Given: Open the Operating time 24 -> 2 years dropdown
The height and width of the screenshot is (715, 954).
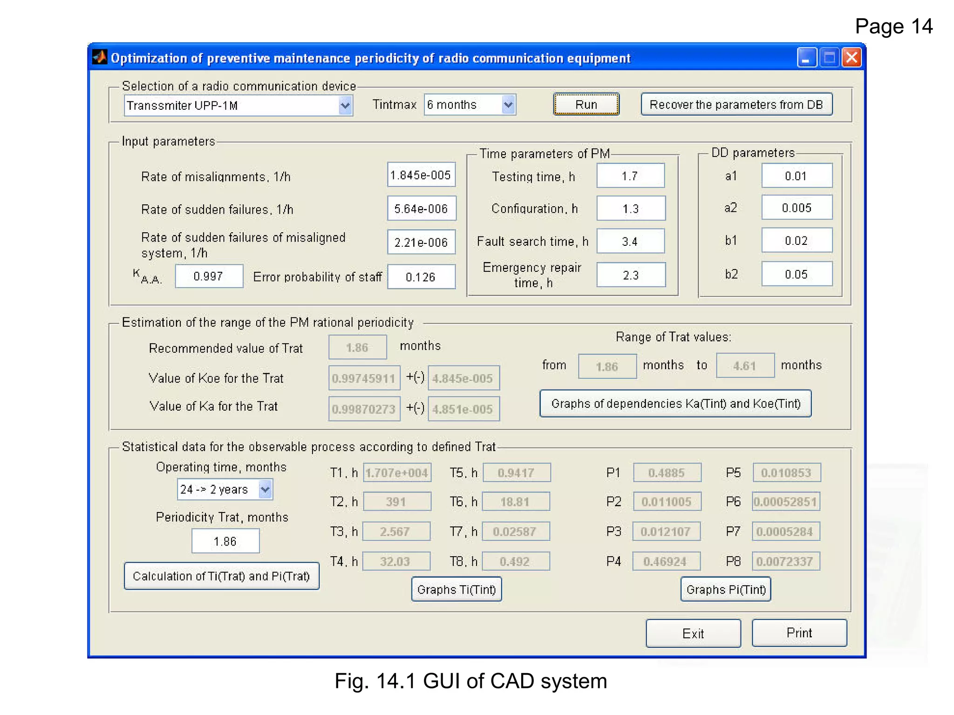Looking at the screenshot, I should coord(225,489).
